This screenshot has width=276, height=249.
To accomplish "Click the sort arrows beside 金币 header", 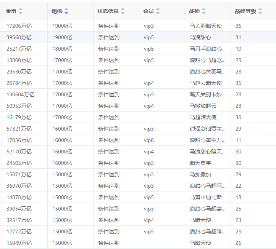I will tap(21, 11).
